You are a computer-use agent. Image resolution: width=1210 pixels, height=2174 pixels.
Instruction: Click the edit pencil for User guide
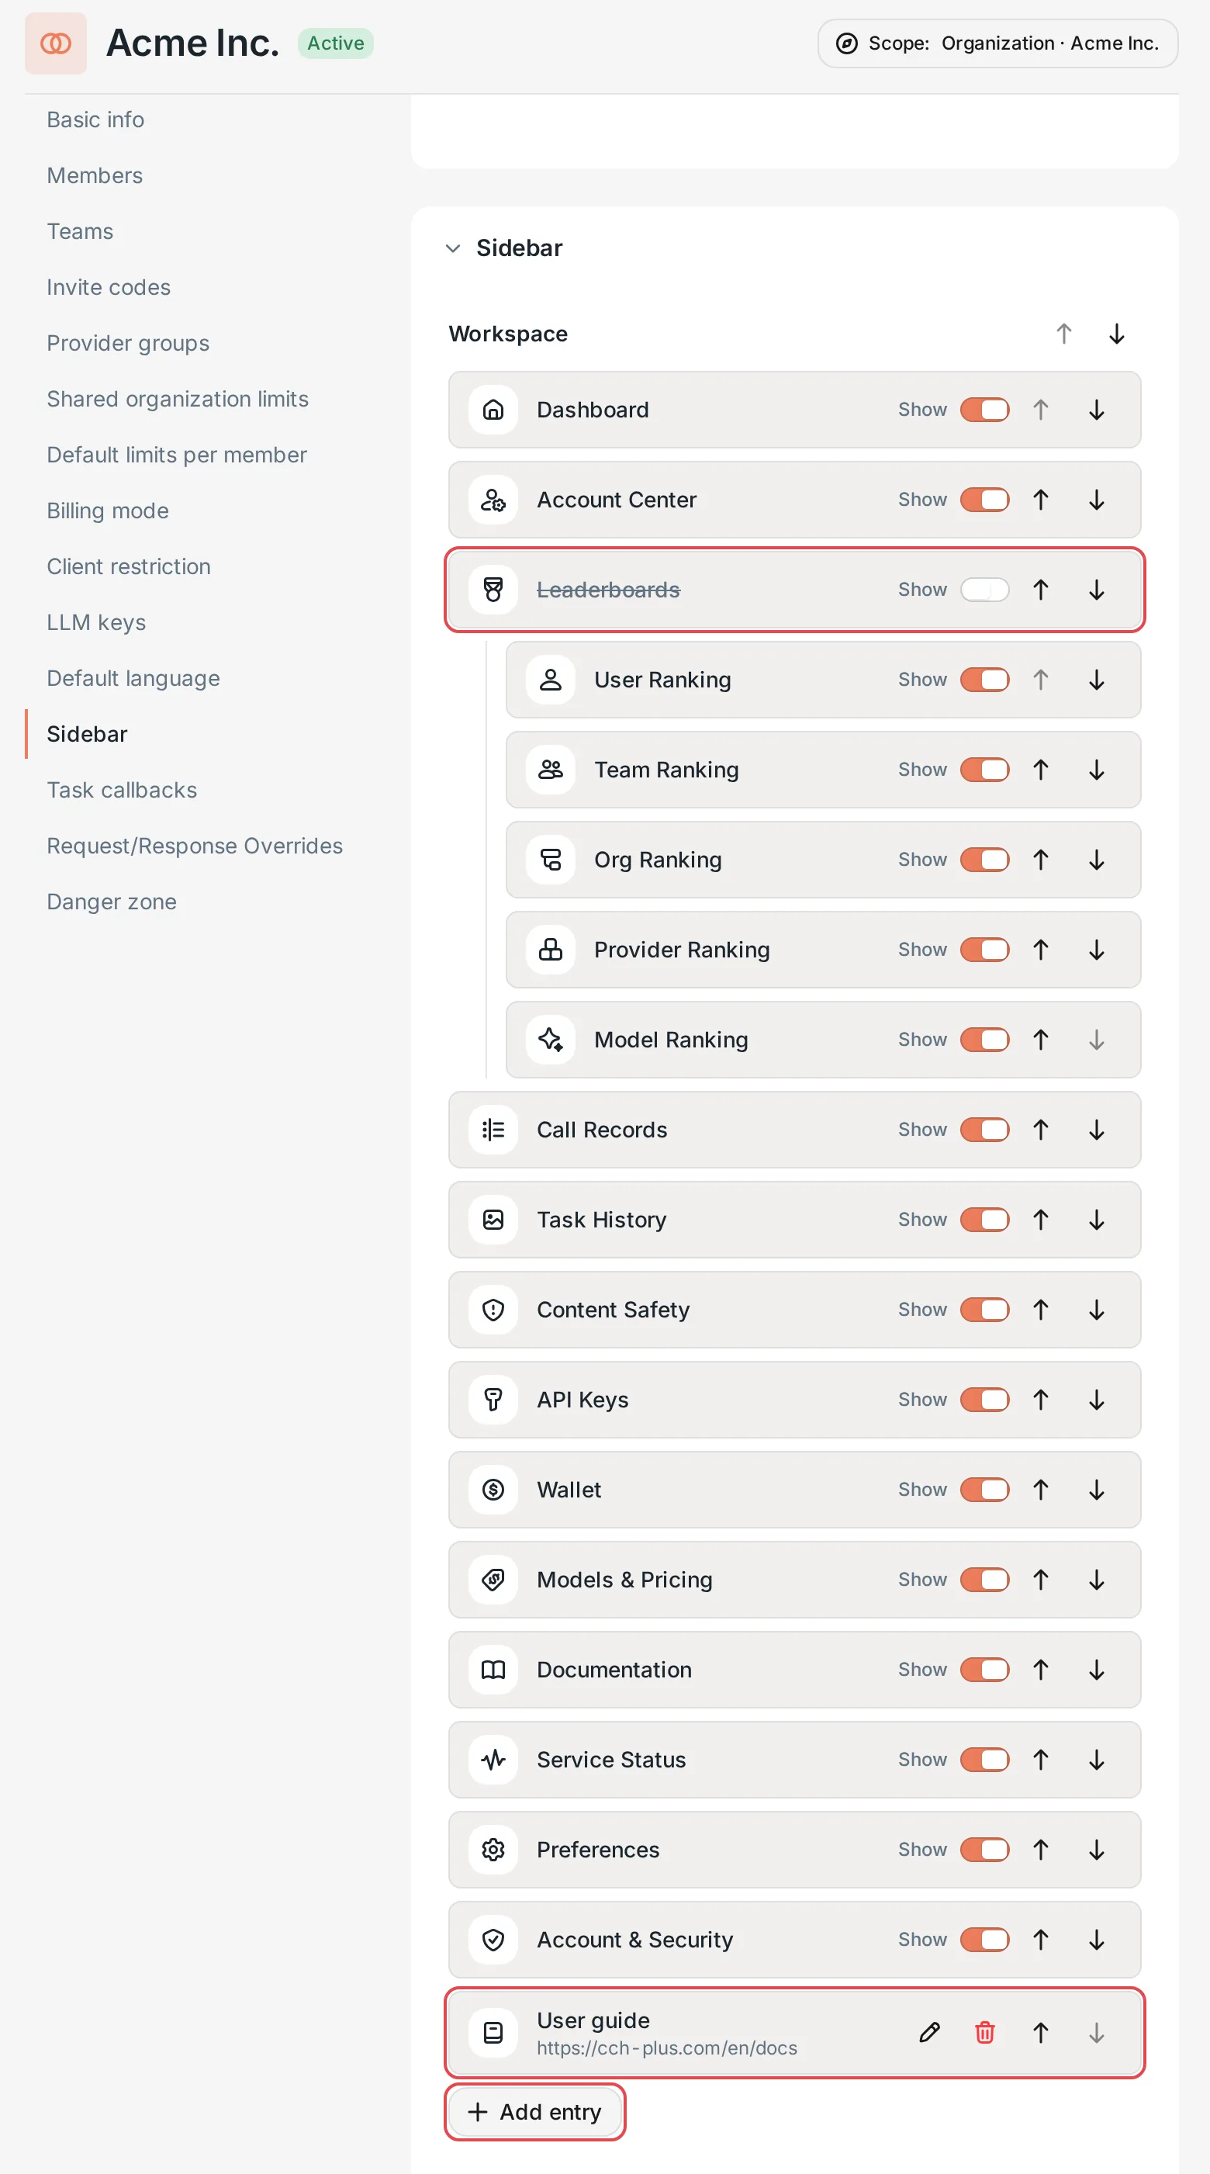point(929,2032)
